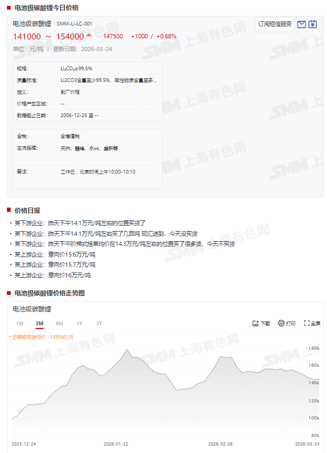
Task: Click the red up-arrow beside 154000
Action: (x=89, y=35)
